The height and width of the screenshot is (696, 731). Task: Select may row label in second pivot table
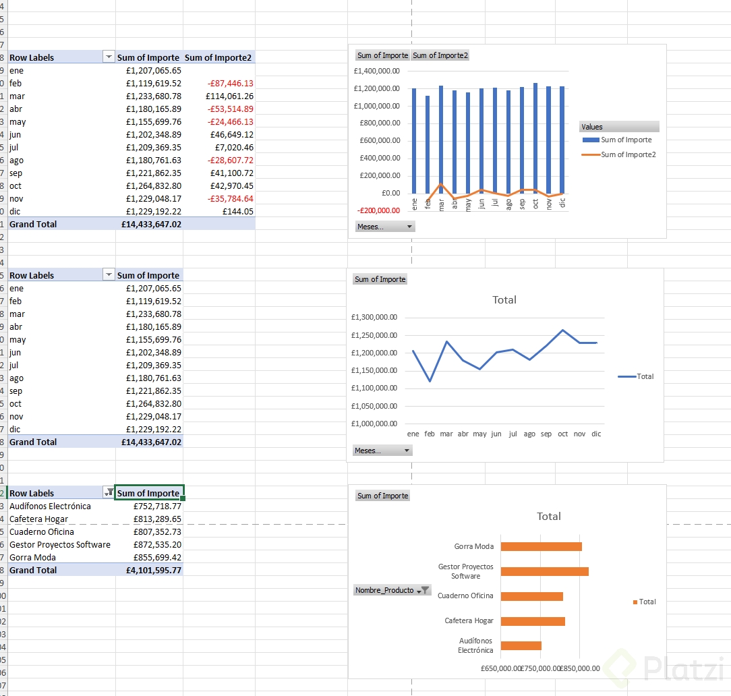point(61,340)
